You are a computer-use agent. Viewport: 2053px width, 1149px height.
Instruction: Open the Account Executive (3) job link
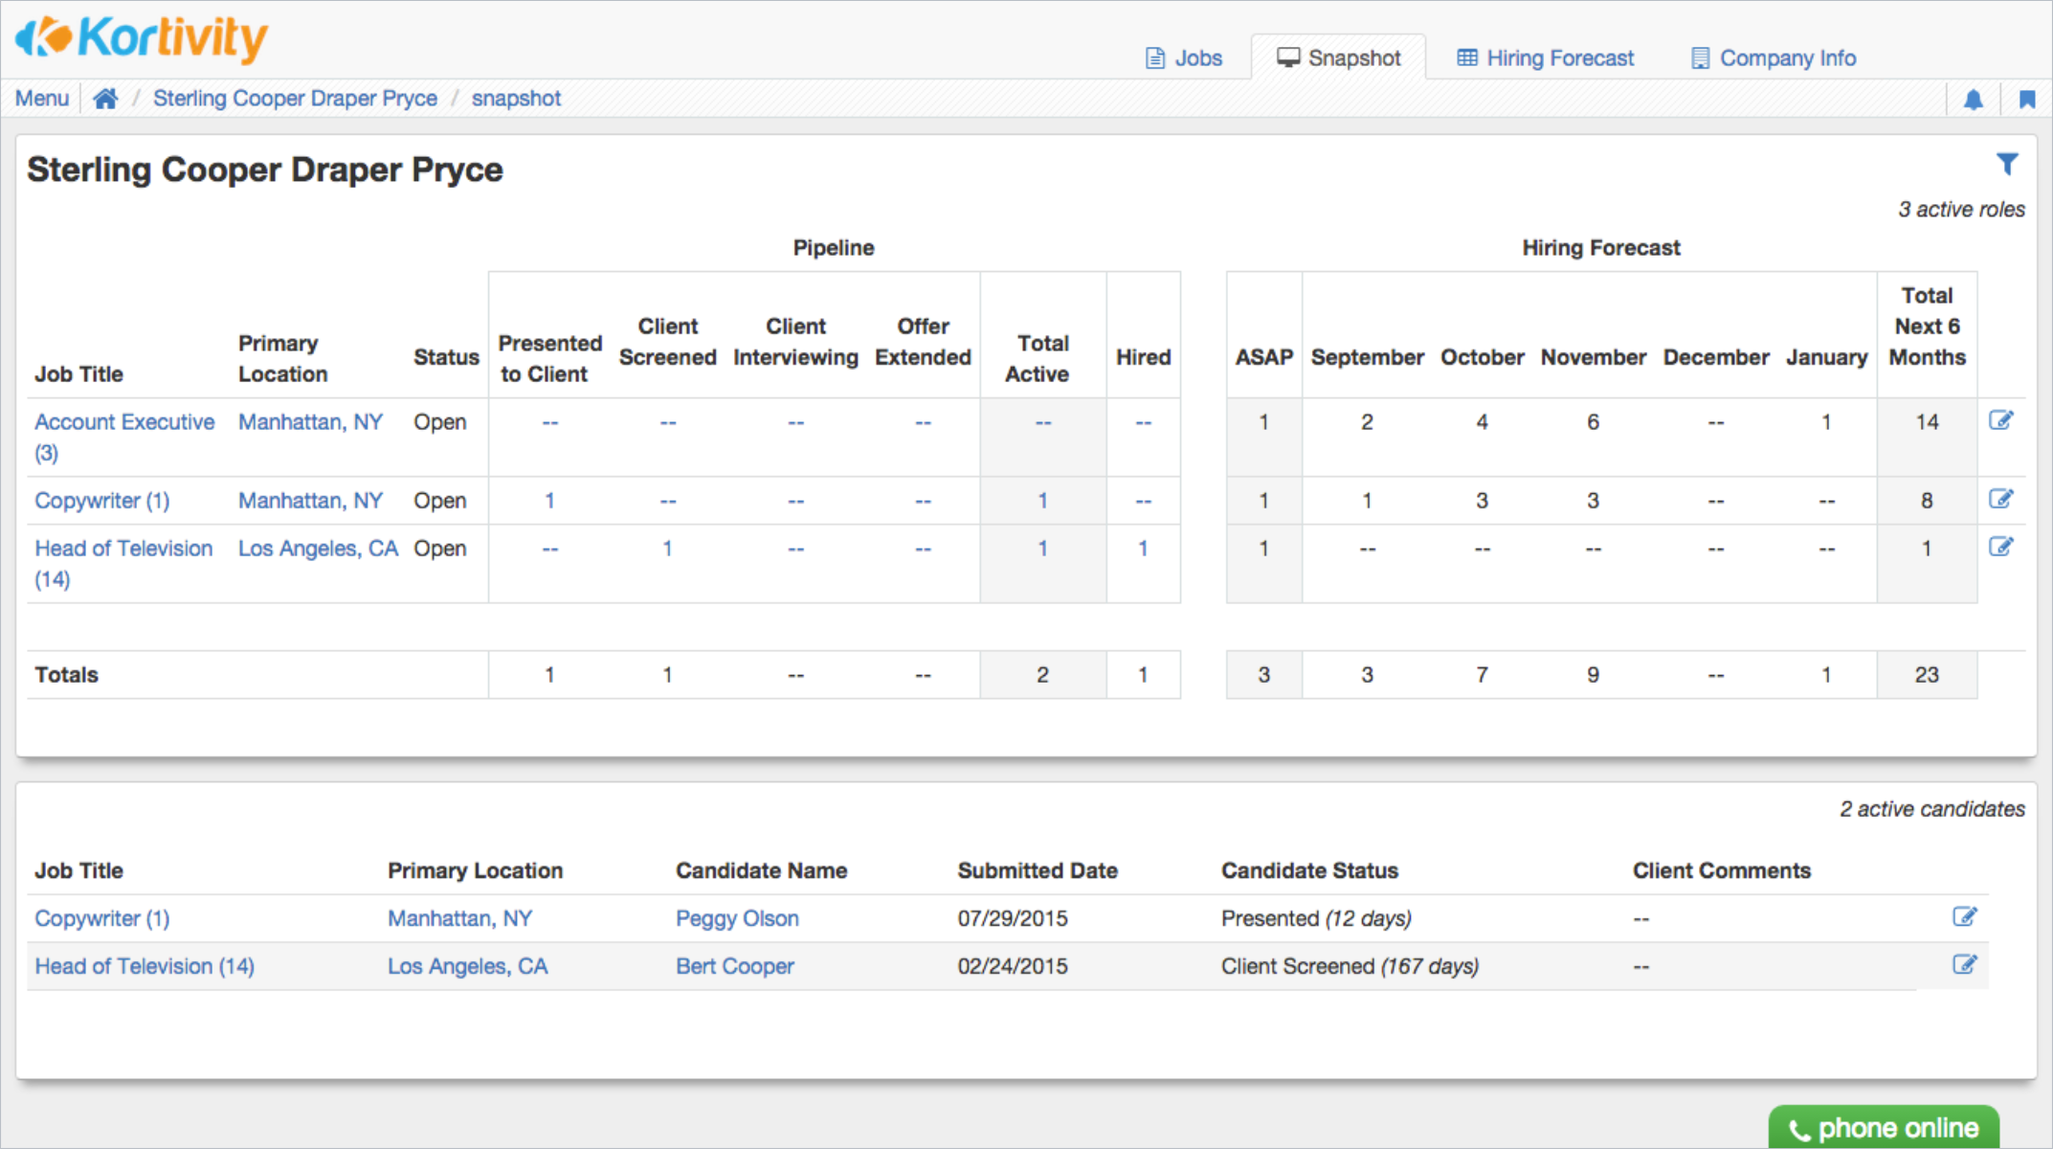point(124,422)
